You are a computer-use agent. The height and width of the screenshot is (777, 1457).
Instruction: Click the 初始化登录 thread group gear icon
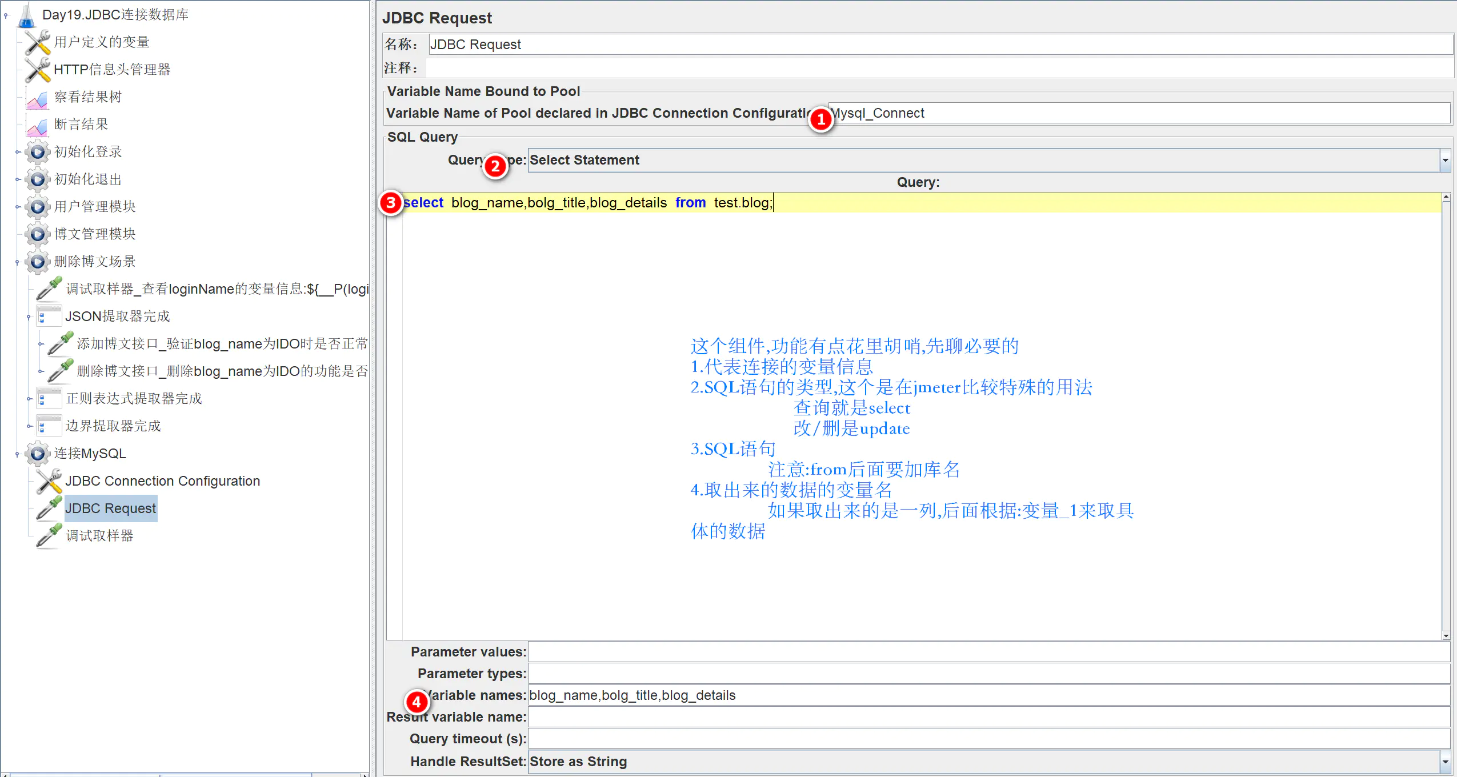point(38,152)
